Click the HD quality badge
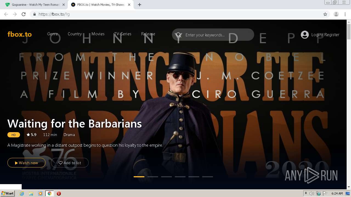The width and height of the screenshot is (351, 197). 14,135
